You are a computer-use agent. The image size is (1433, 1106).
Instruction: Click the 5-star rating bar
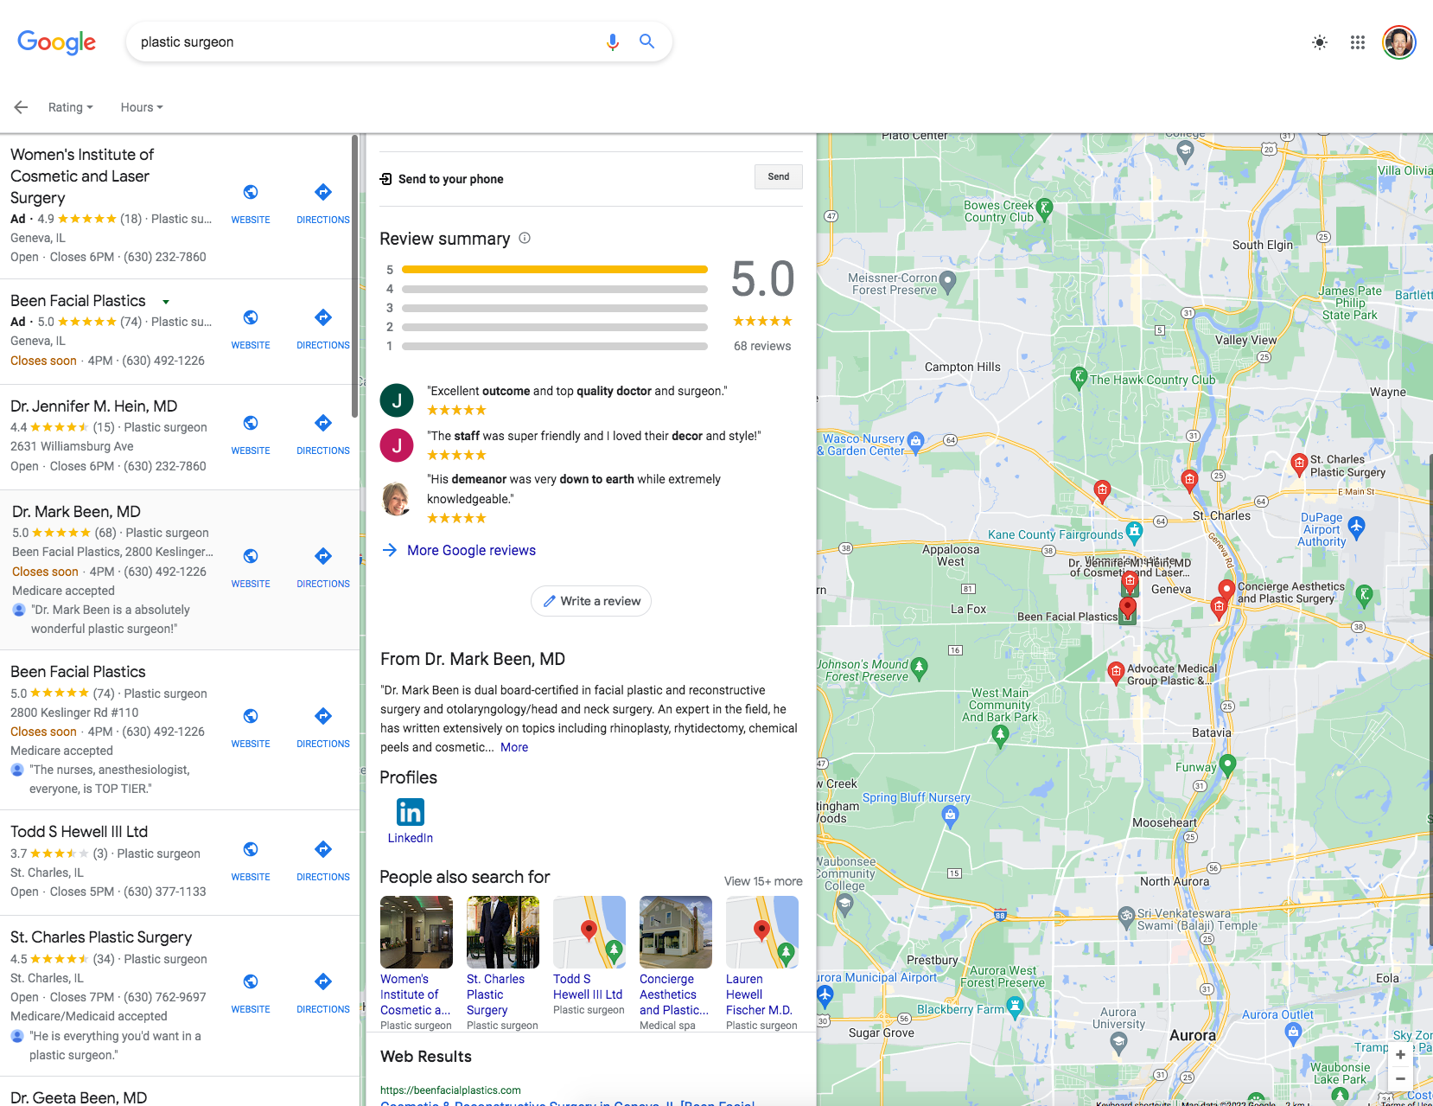[x=555, y=270]
